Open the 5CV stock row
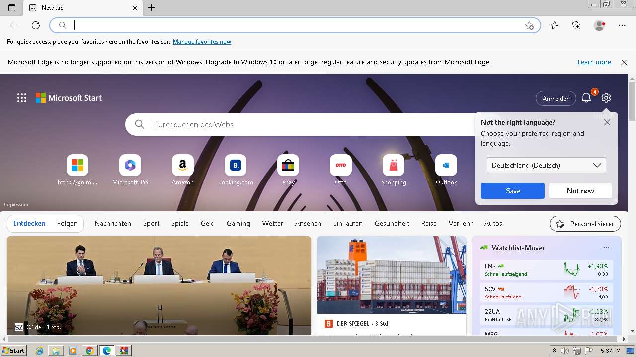636x357 pixels. coord(547,293)
